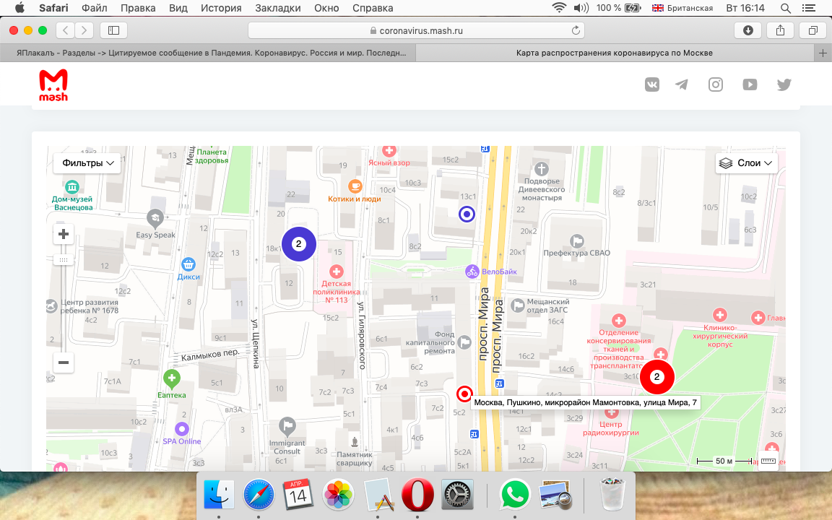Open the VK social link icon
Screen dimensions: 832x520
click(x=652, y=84)
